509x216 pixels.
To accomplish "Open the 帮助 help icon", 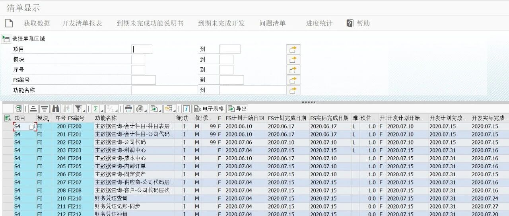I will click(x=350, y=23).
